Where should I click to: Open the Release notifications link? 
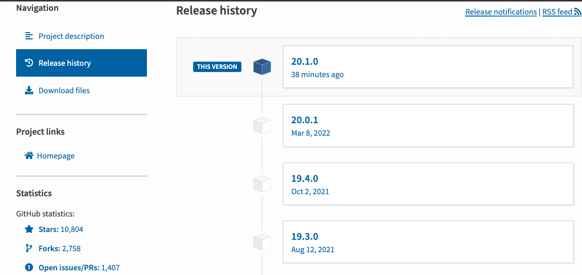point(500,12)
